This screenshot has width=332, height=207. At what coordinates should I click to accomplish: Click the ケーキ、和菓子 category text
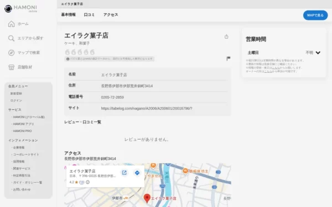coord(77,43)
